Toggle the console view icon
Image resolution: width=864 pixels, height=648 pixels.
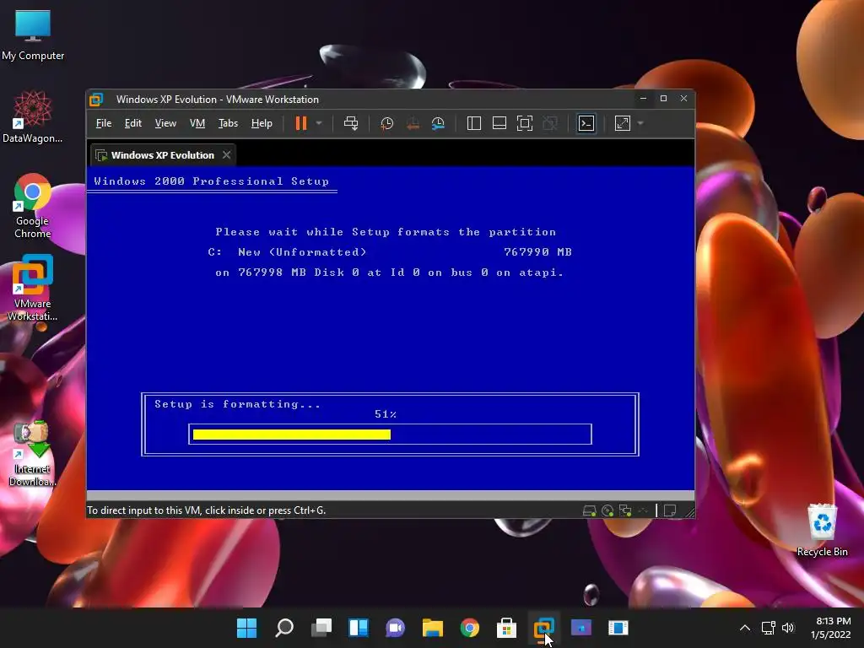[x=586, y=123]
